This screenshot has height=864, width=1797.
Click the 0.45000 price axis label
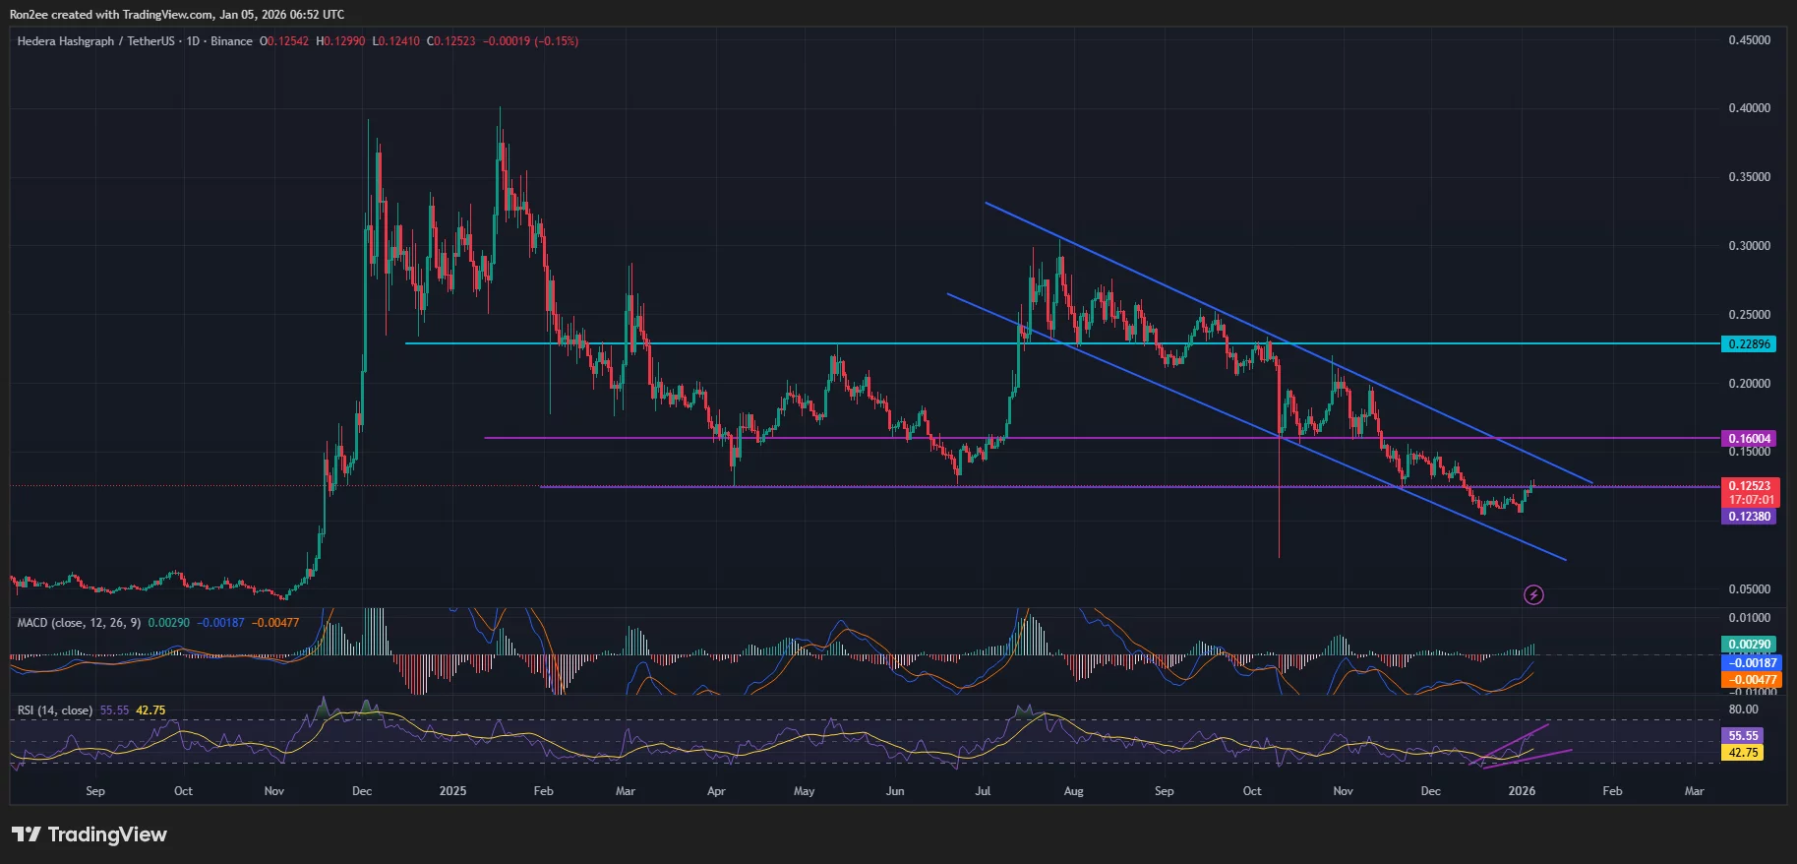(x=1749, y=40)
